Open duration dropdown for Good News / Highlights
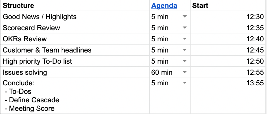The height and width of the screenshot is (114, 267). (x=185, y=17)
